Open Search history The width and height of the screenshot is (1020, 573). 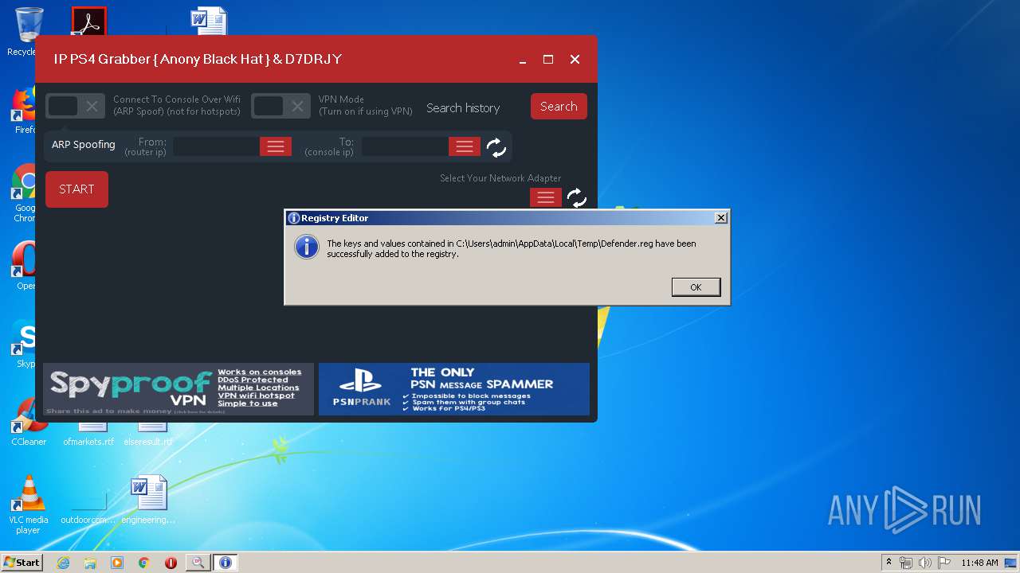[463, 107]
